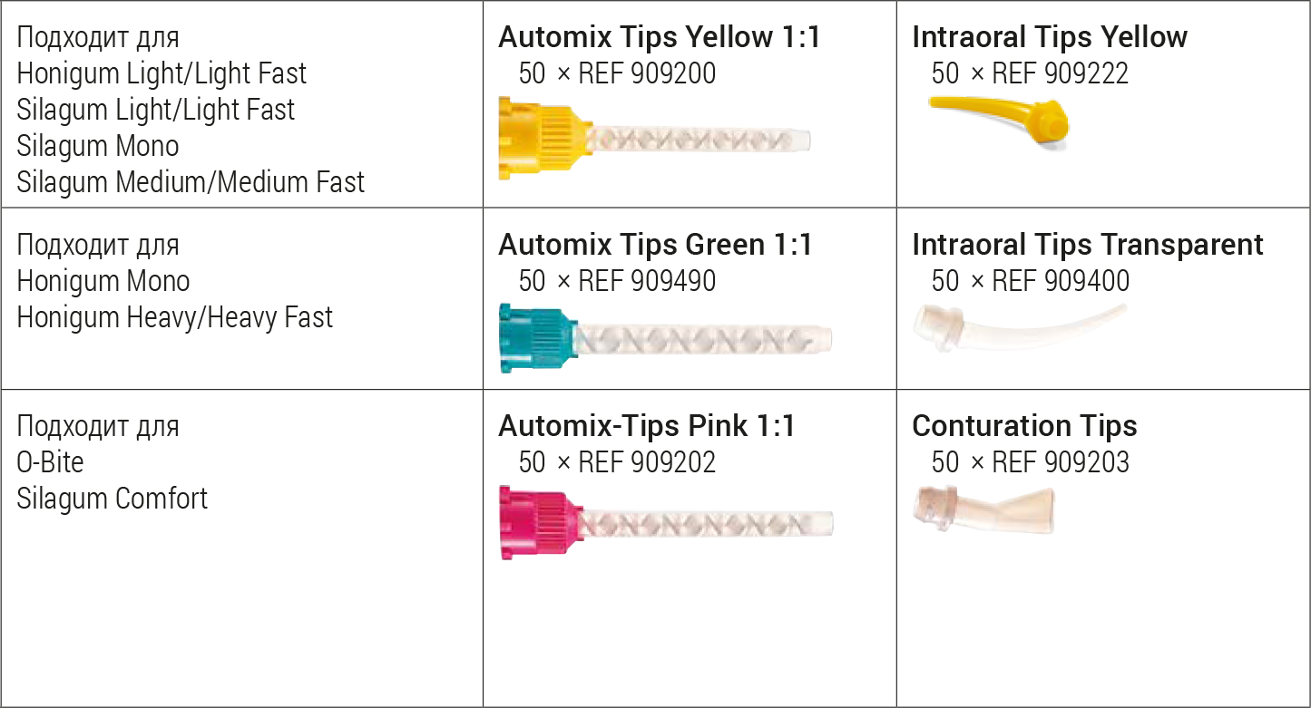Click the Conturation Tips heading
1311x708 pixels.
(1024, 426)
